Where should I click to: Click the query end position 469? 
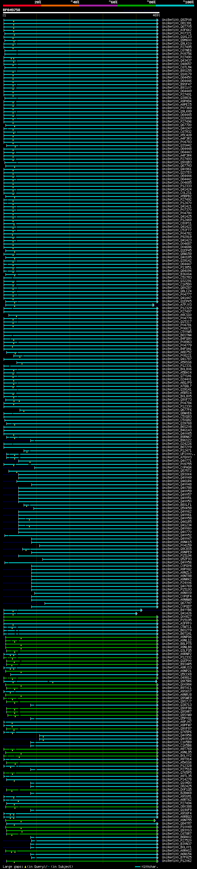[x=155, y=15]
